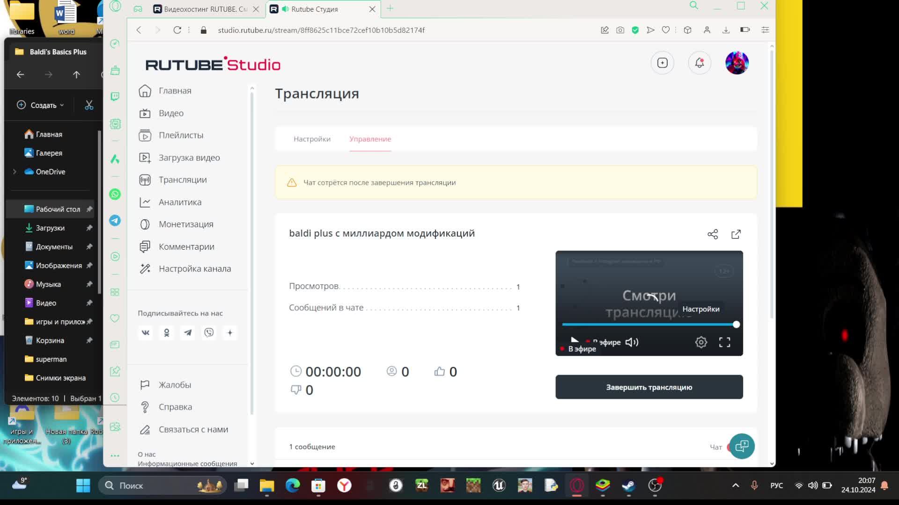
Task: Open the Dzen social link icon
Action: pos(230,332)
